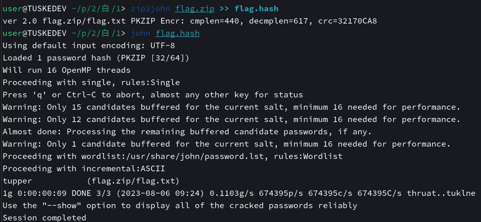The height and width of the screenshot is (222, 481).
Task: Click the crc=32170CA8 value
Action: (x=347, y=21)
